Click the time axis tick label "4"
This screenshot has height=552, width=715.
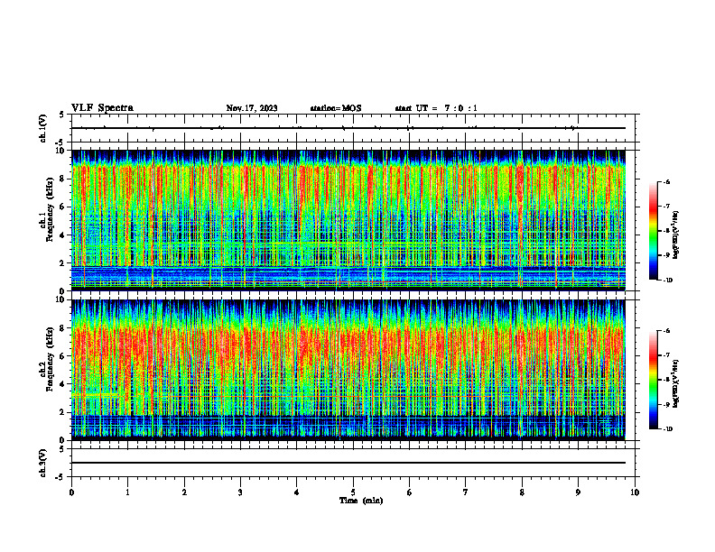[x=297, y=492]
